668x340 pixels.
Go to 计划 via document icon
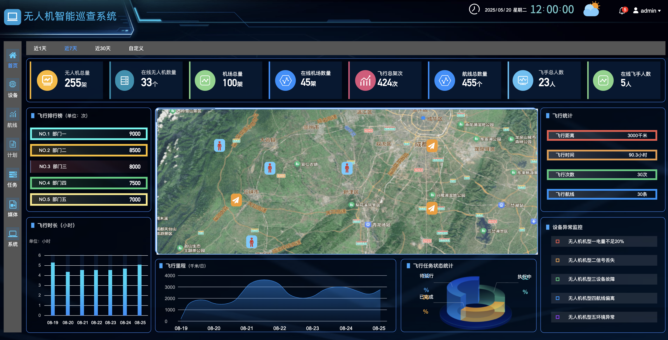pos(12,145)
